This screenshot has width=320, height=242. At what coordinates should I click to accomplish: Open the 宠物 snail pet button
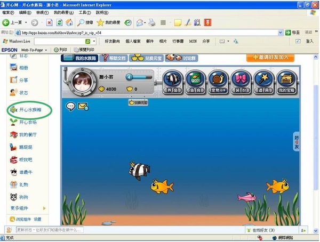pyautogui.click(x=218, y=82)
